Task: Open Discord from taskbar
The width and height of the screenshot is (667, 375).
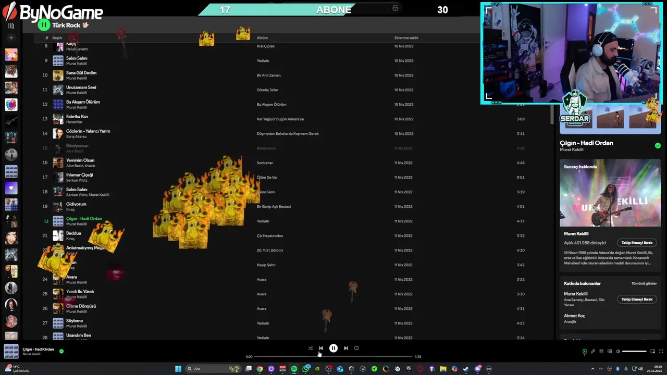Action: 477,369
